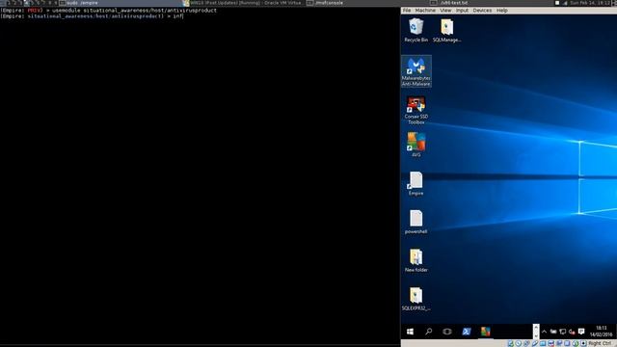617x347 pixels.
Task: Open the guest taskbar clock and date
Action: 601,332
